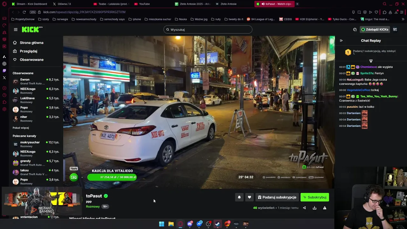Click the Wyszukaj search field
Viewport: 407px width, 229px height.
pyautogui.click(x=208, y=30)
